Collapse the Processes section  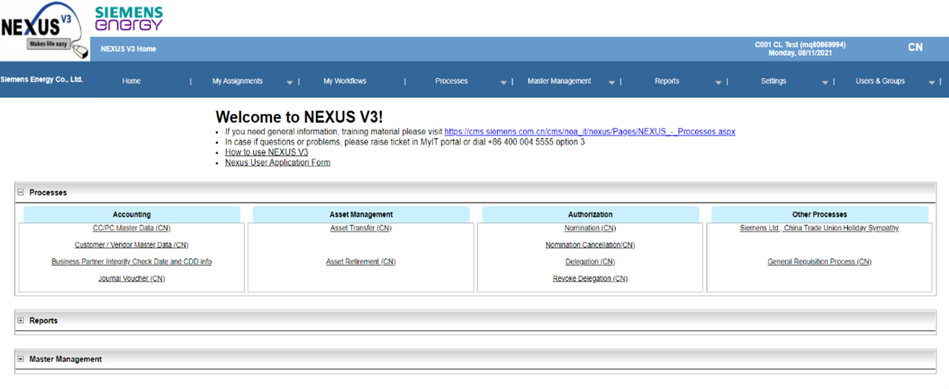tap(20, 193)
